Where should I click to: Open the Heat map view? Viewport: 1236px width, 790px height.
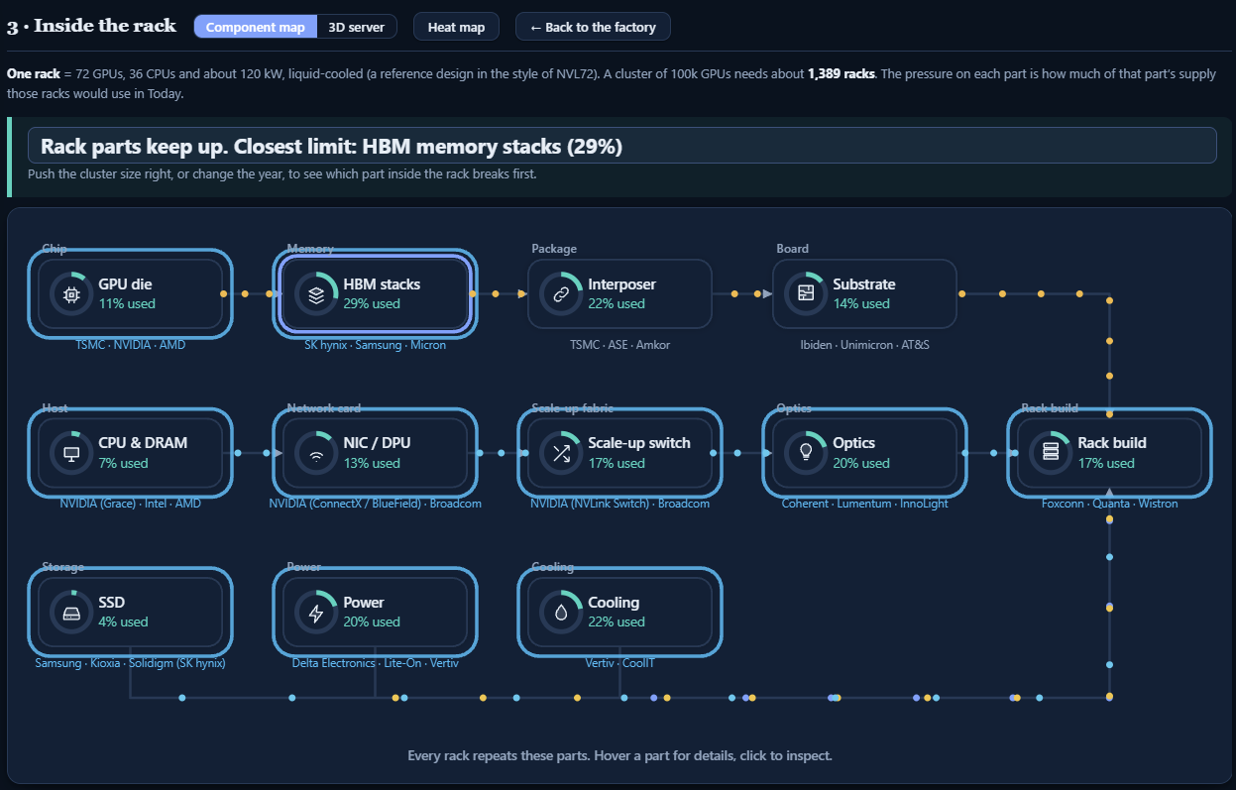(x=456, y=27)
